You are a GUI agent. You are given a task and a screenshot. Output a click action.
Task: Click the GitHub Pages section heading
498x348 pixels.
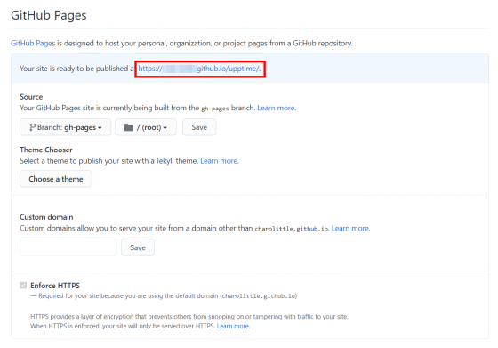49,15
